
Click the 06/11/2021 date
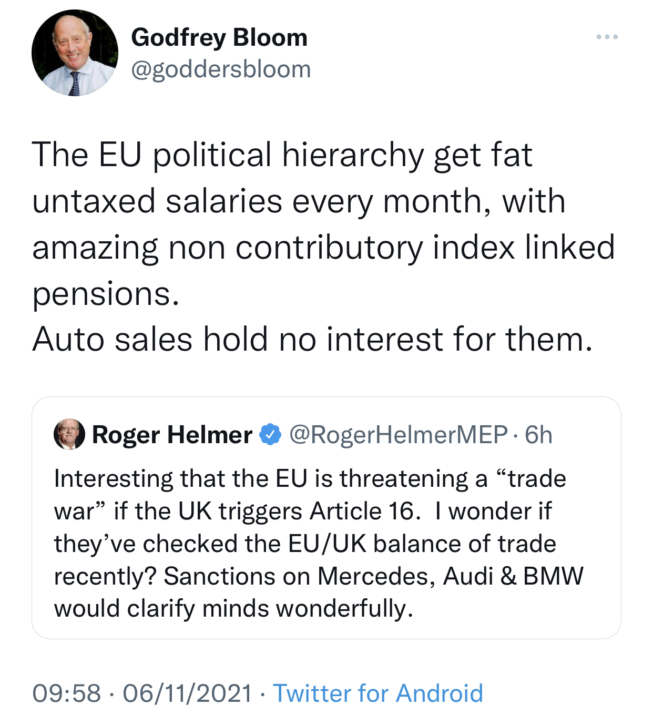187,693
